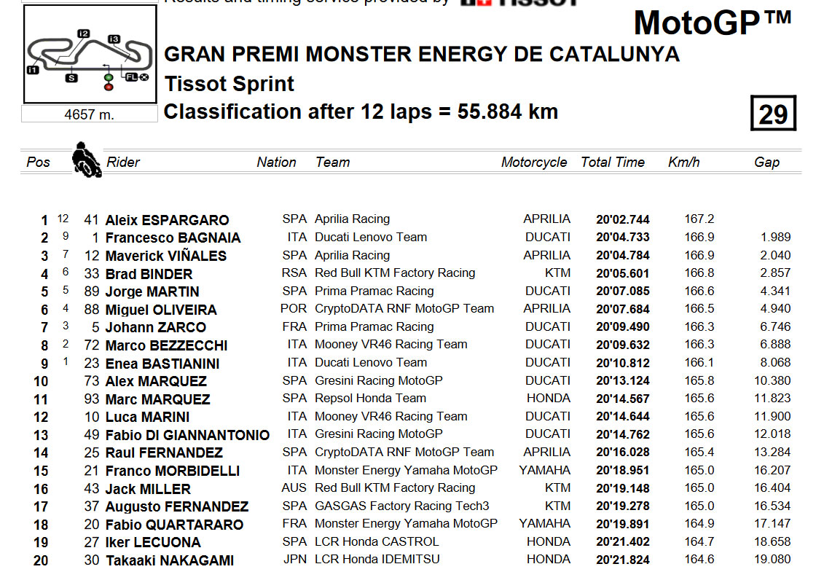Screen dimensions: 824x572
Task: Click the circuit track map thumbnail
Action: point(90,54)
